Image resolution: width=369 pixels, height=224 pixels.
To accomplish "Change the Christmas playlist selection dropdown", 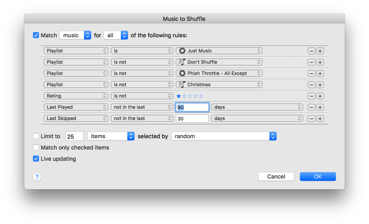I will [x=219, y=84].
